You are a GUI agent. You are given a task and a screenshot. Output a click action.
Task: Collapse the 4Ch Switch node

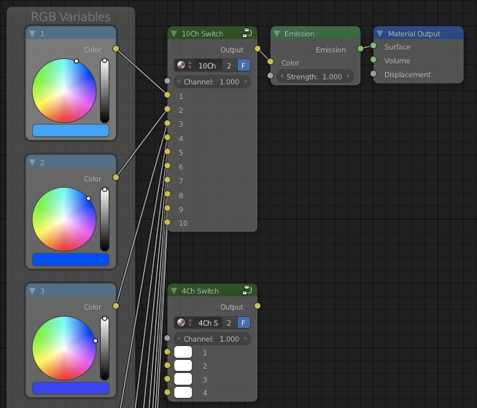point(174,291)
